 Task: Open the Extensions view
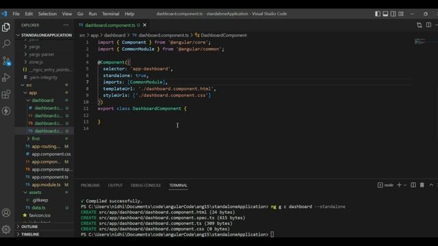tap(6, 94)
